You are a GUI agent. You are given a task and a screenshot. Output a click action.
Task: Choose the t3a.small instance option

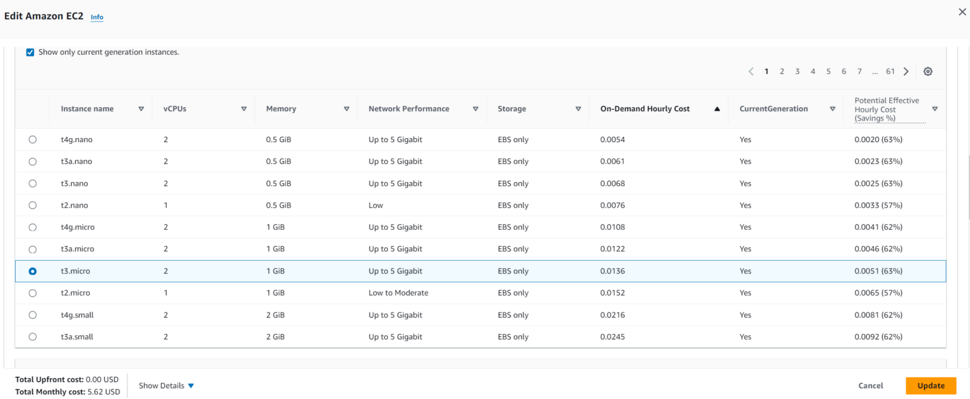(33, 336)
